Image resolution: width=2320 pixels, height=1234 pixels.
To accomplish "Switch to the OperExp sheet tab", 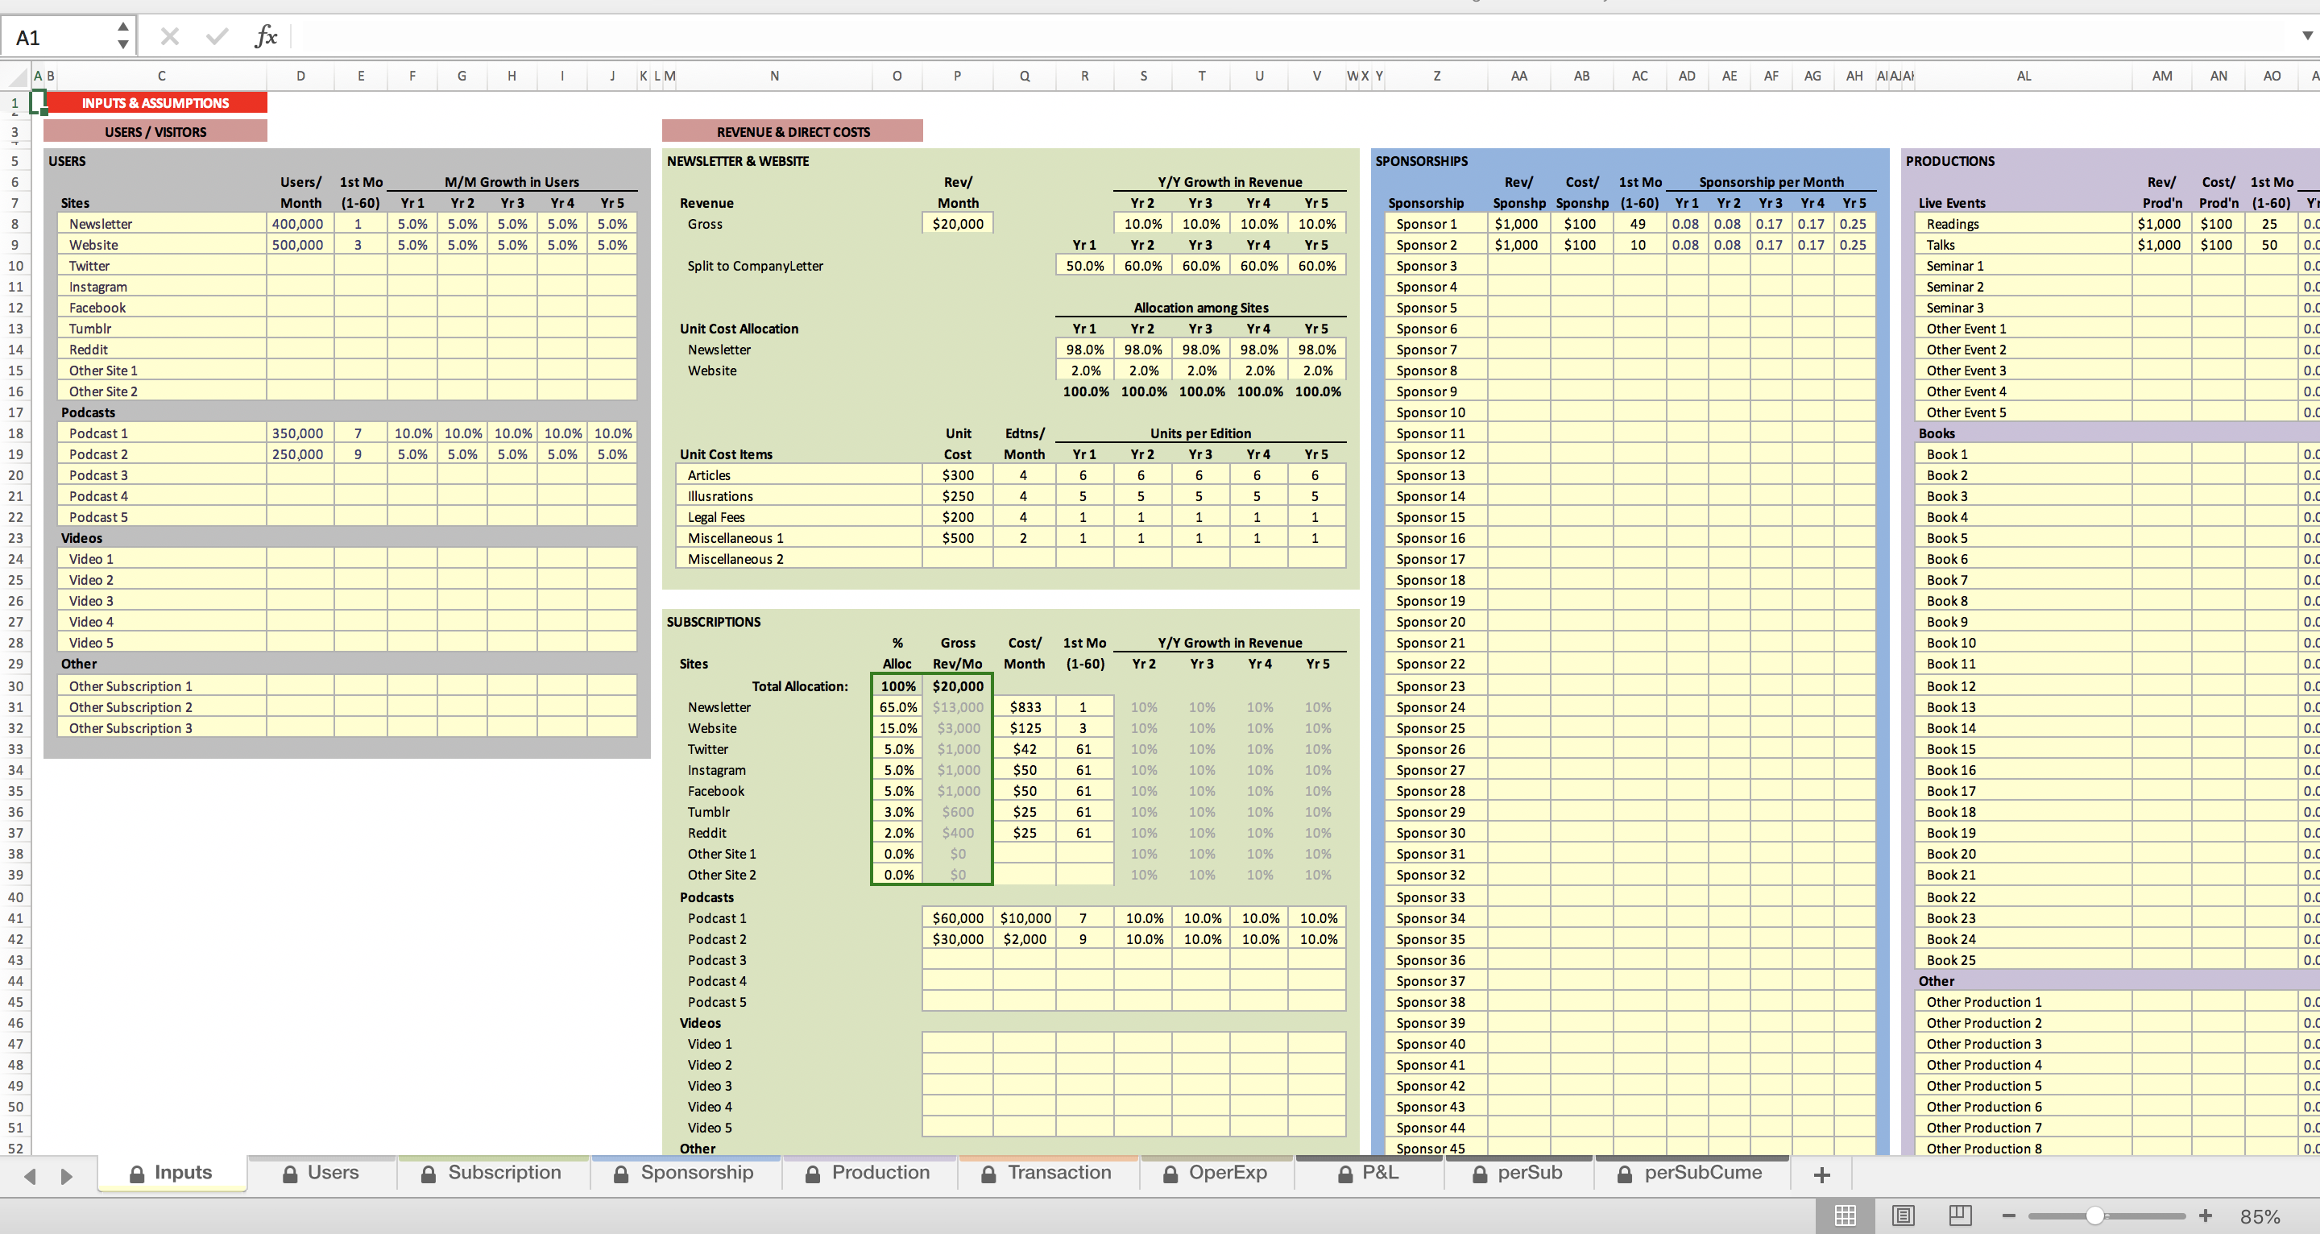I will (x=1216, y=1173).
